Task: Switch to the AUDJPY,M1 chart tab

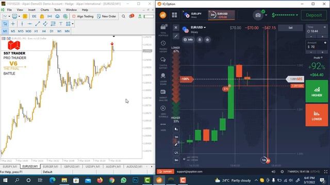Action: tap(113, 166)
